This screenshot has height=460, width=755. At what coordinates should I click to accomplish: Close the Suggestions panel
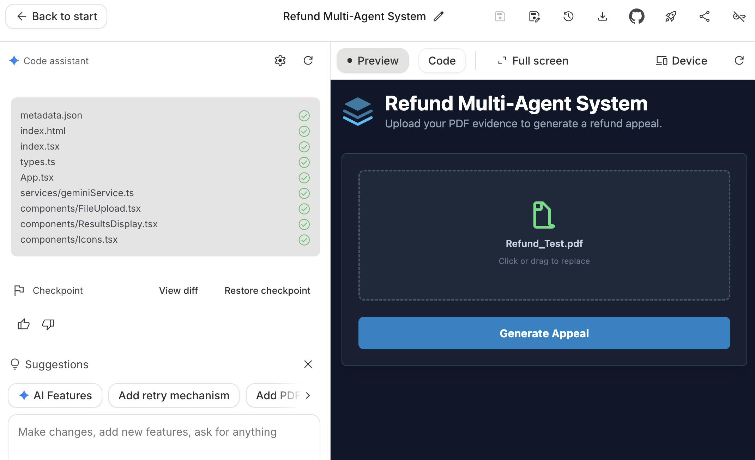pos(308,364)
